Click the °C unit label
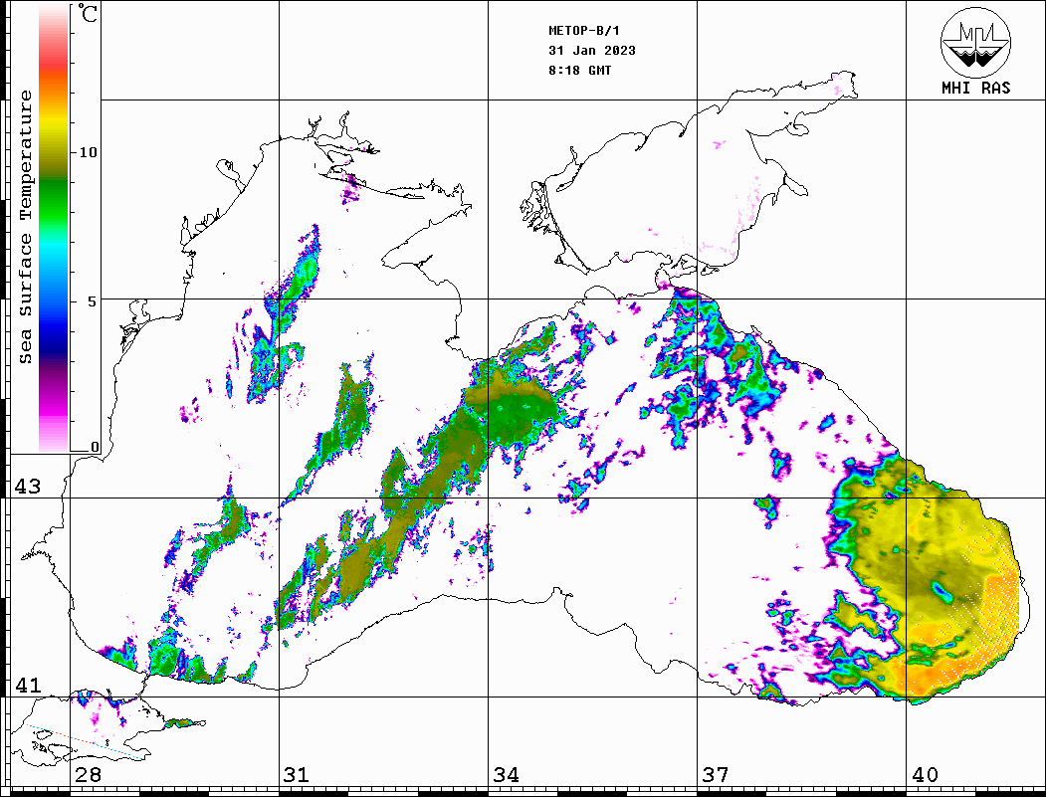 pyautogui.click(x=88, y=13)
